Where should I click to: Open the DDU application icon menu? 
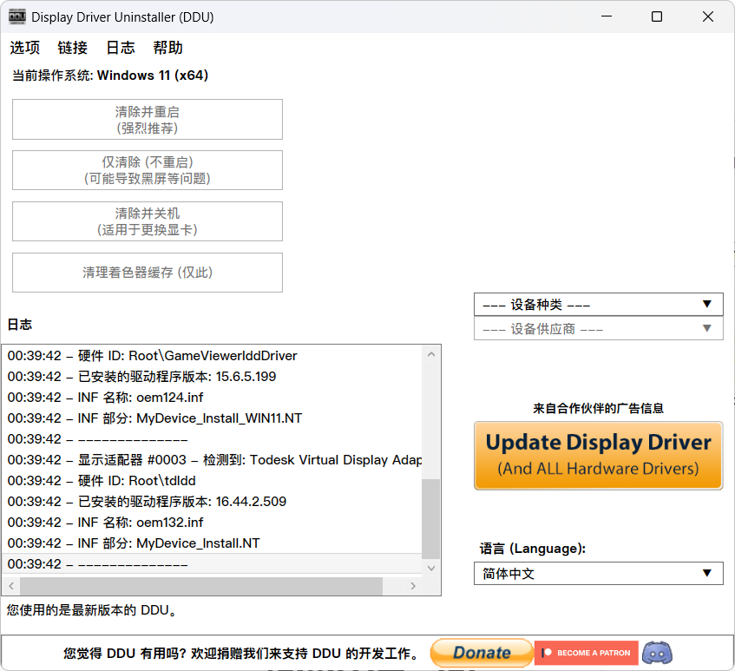(15, 16)
